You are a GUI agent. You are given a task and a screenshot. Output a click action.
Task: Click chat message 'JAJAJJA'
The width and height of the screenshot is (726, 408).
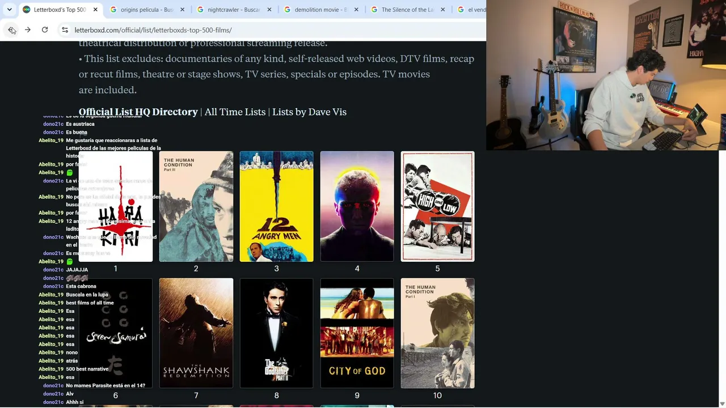77,270
